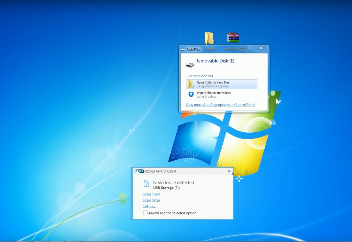Click the USB Storage (I:\) label
The image size is (352, 242).
point(166,188)
